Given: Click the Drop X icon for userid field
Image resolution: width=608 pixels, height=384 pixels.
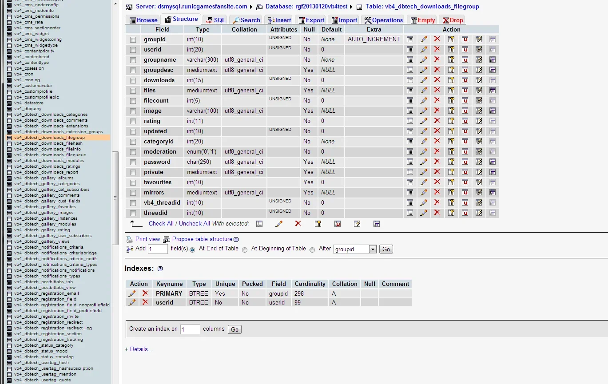Looking at the screenshot, I should point(437,49).
